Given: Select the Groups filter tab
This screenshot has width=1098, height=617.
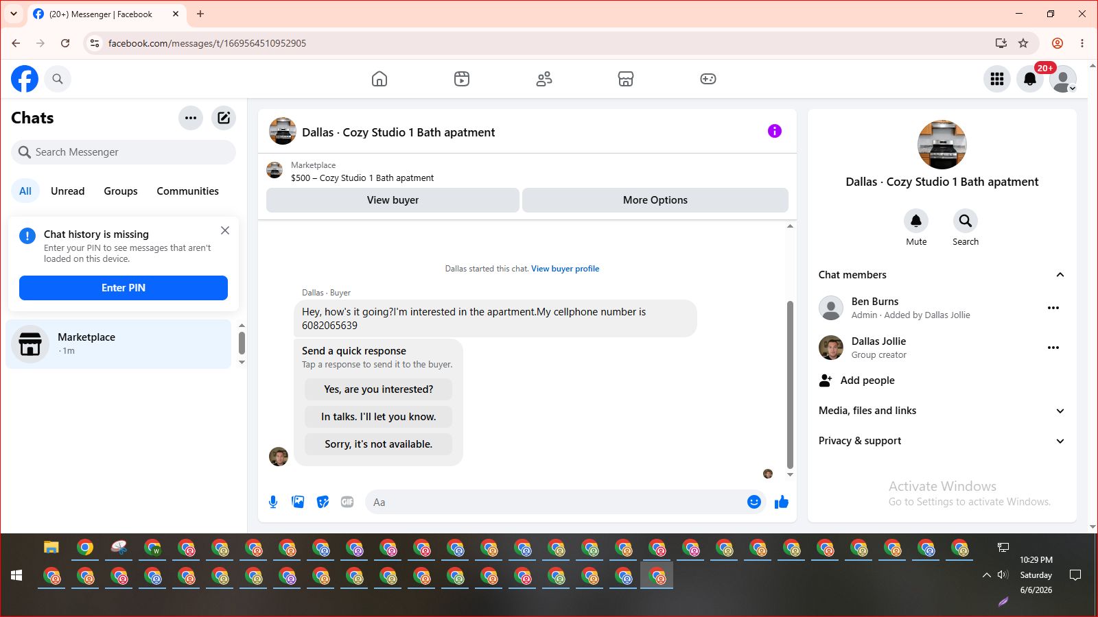Looking at the screenshot, I should tap(121, 191).
